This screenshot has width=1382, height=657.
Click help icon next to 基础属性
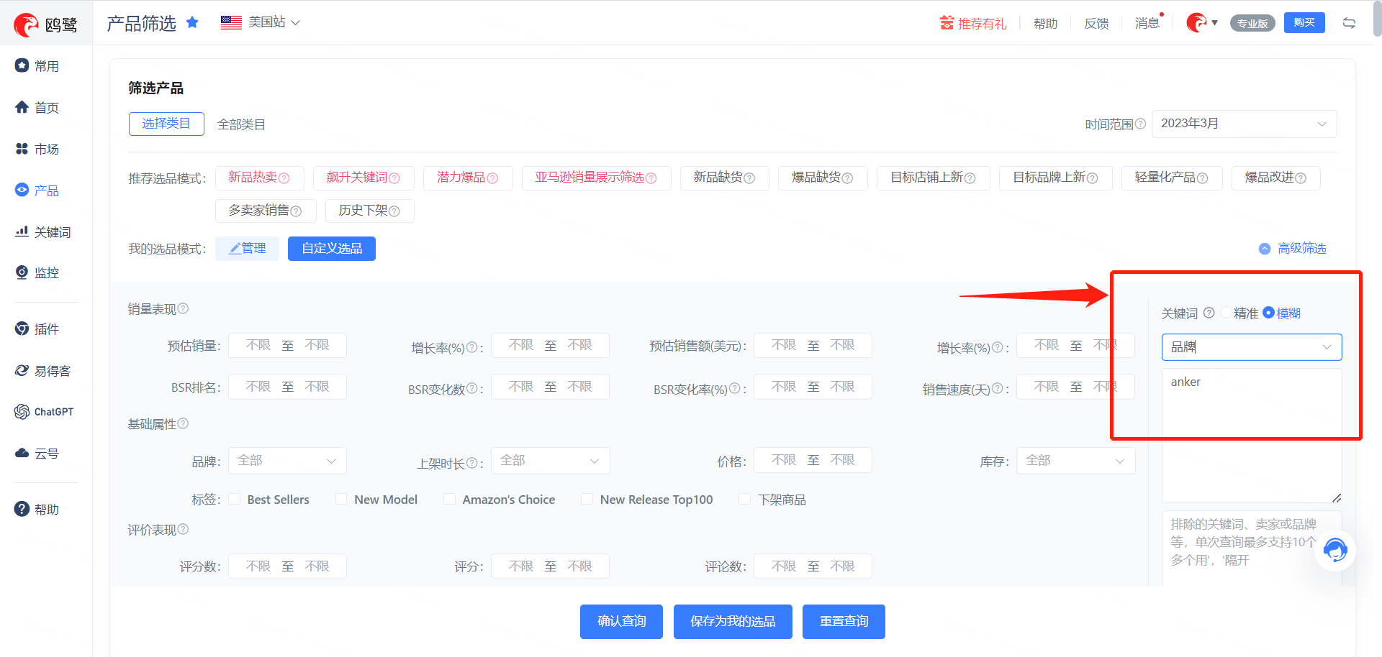pos(183,423)
